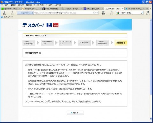Click the blue スカパー! HD logo icon
The width and height of the screenshot is (153, 123).
pyautogui.click(x=49, y=25)
